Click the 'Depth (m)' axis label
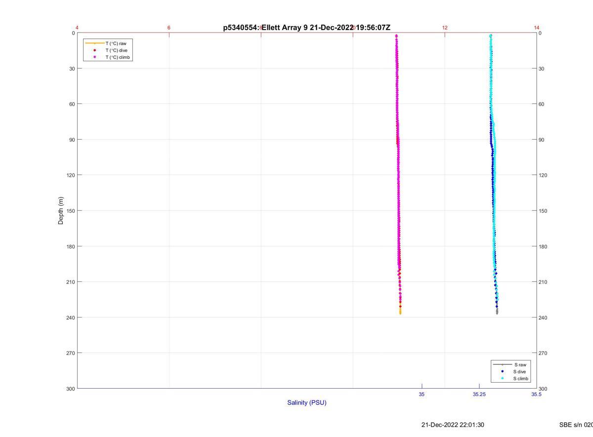 pyautogui.click(x=61, y=210)
